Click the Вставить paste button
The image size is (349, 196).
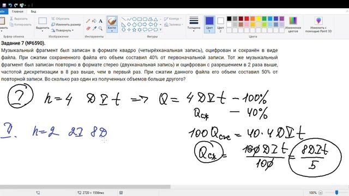coord(3,23)
